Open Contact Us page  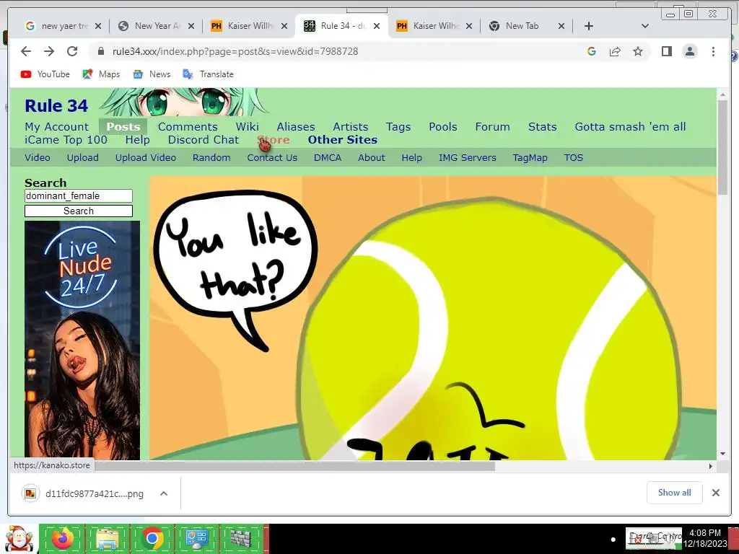tap(272, 158)
